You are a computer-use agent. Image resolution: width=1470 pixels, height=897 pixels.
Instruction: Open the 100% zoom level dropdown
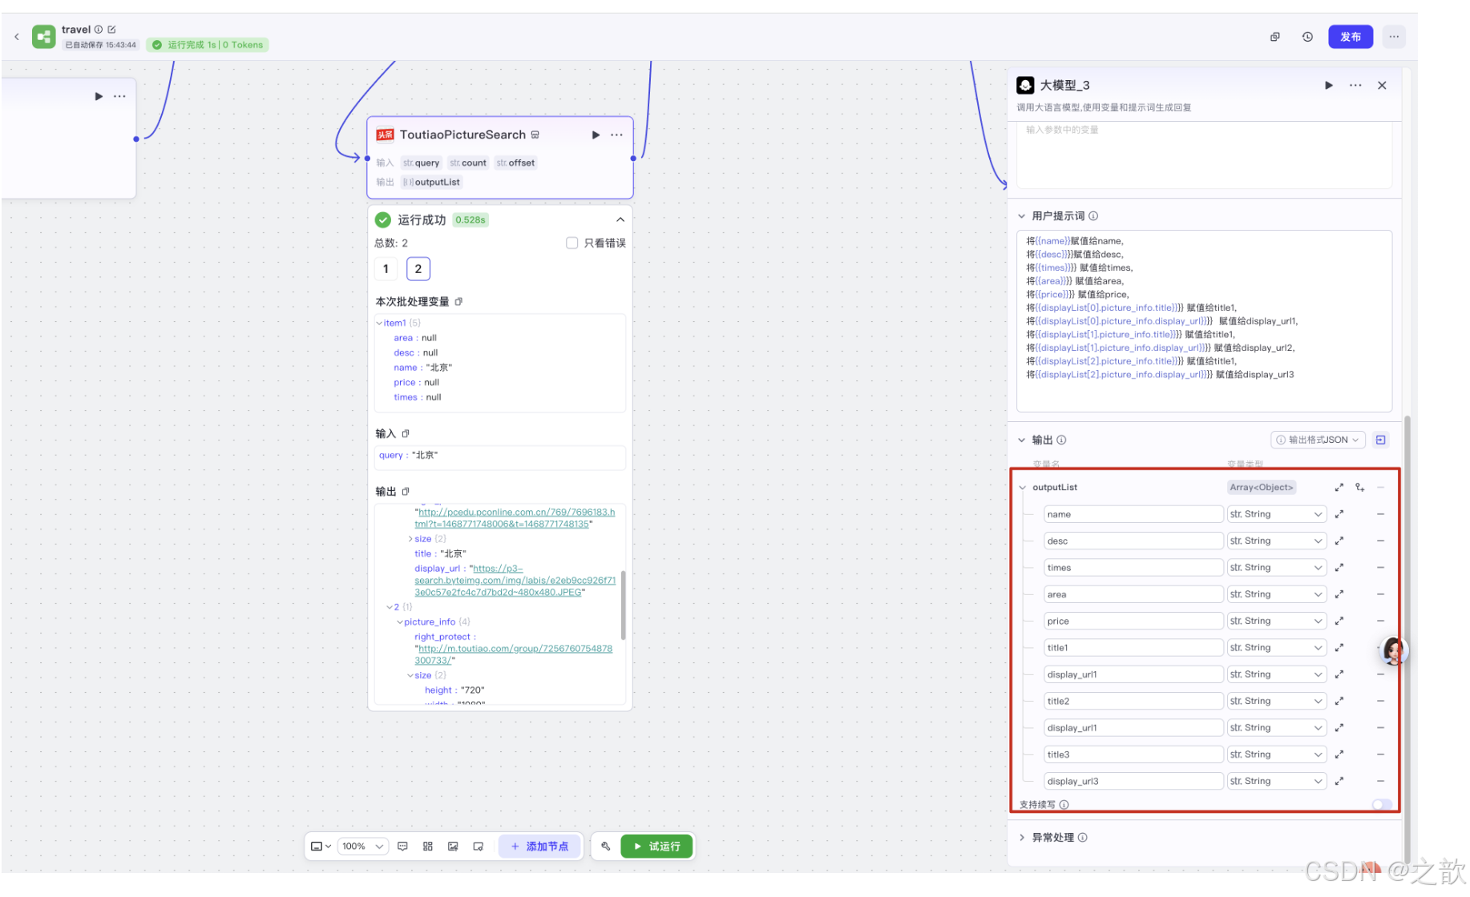tap(362, 847)
